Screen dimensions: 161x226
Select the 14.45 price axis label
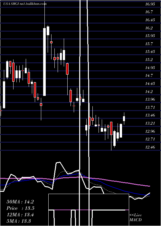(x=150, y=83)
